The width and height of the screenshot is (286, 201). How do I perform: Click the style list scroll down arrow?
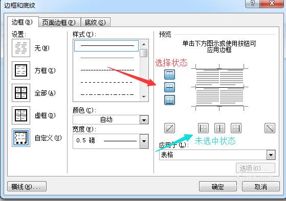pyautogui.click(x=144, y=96)
